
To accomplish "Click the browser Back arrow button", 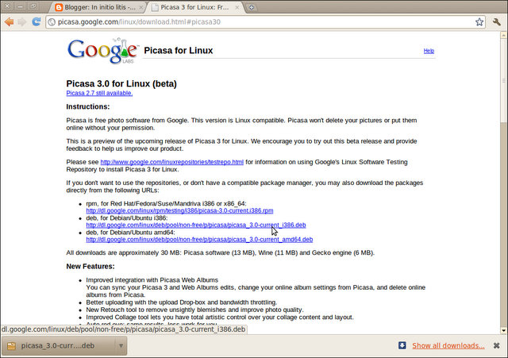I will [x=9, y=22].
